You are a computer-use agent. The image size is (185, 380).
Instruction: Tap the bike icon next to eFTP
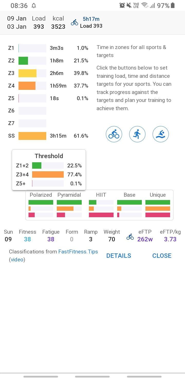(x=130, y=237)
